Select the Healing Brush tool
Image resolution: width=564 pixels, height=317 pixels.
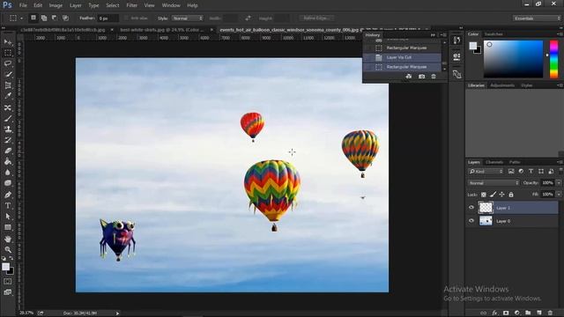8,107
